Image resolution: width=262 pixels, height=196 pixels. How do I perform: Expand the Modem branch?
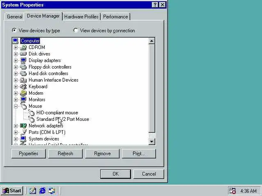pyautogui.click(x=16, y=93)
